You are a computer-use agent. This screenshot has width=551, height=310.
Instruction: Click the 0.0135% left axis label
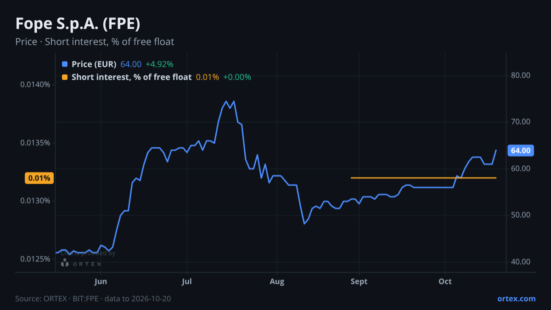(35, 143)
